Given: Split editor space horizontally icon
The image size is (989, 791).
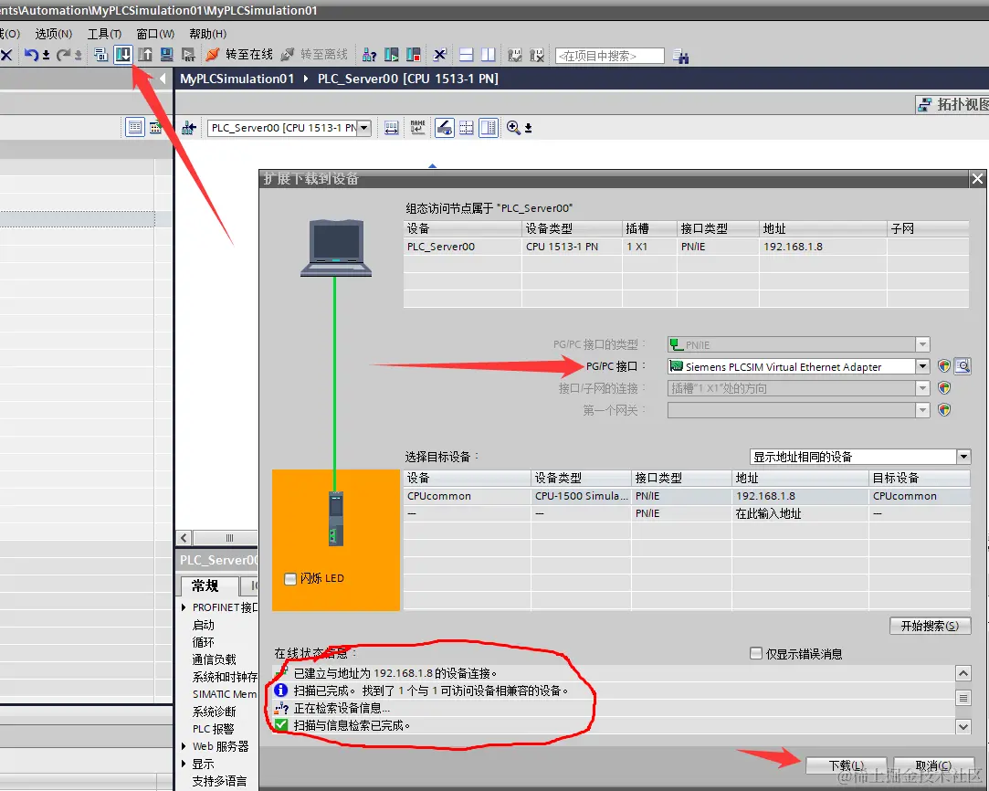Looking at the screenshot, I should 466,55.
